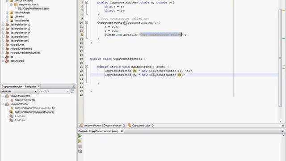Expand the opp.method project
Image resolution: width=286 pixels, height=161 pixels.
[3, 61]
